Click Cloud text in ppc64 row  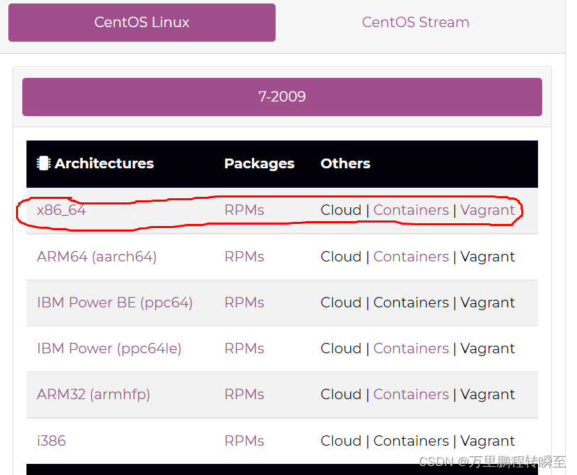(341, 303)
